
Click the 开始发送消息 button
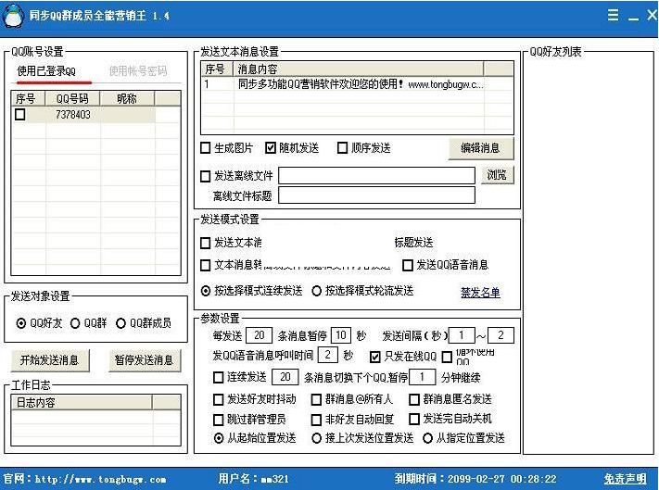(50, 360)
